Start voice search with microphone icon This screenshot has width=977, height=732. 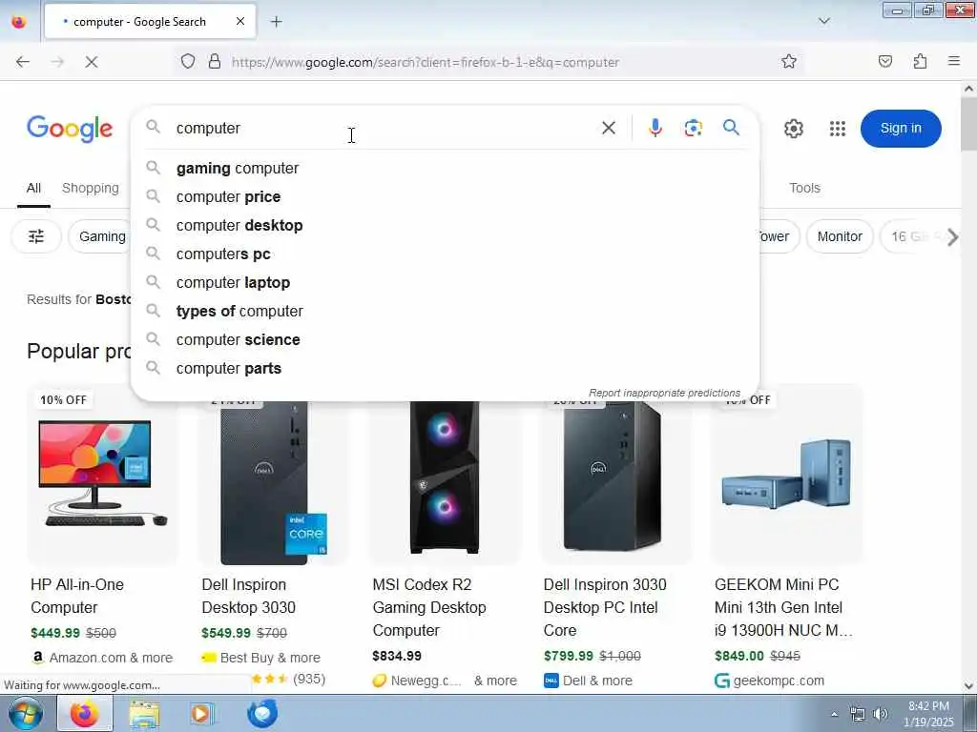(x=655, y=128)
